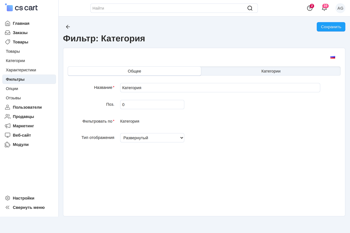Image resolution: width=350 pixels, height=233 pixels.
Task: Click the Russian flag language icon
Action: 333,57
